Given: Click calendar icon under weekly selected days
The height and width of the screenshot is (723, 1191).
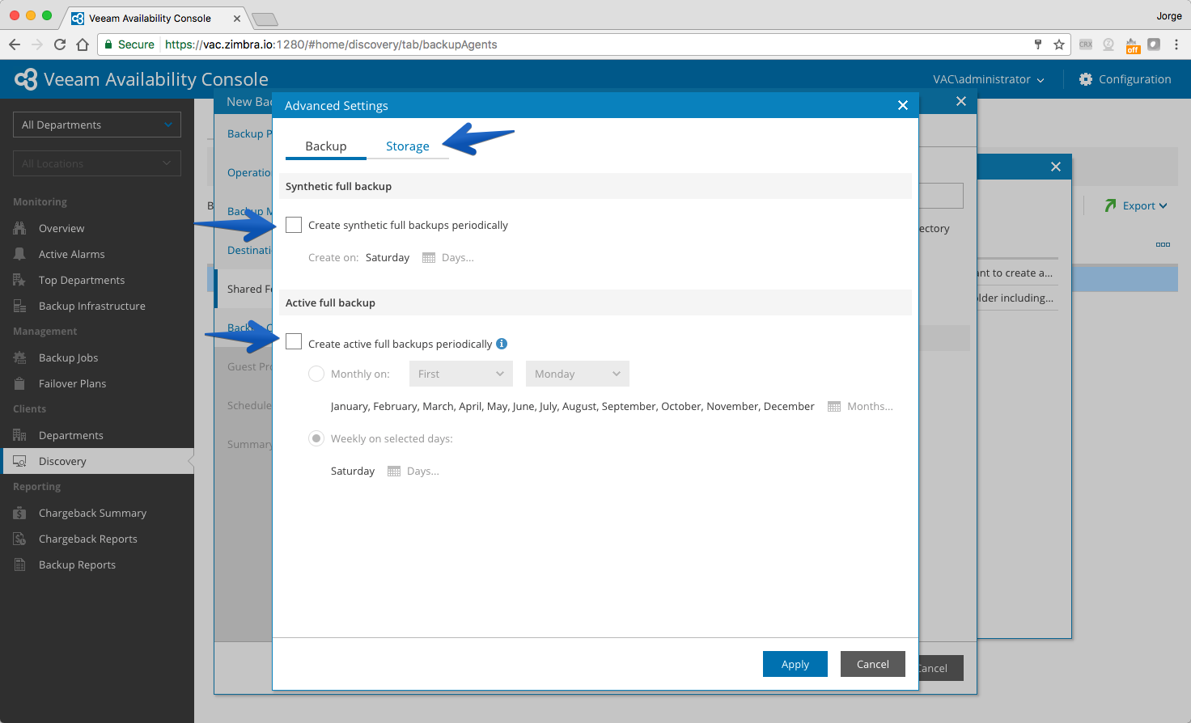Looking at the screenshot, I should click(x=394, y=471).
